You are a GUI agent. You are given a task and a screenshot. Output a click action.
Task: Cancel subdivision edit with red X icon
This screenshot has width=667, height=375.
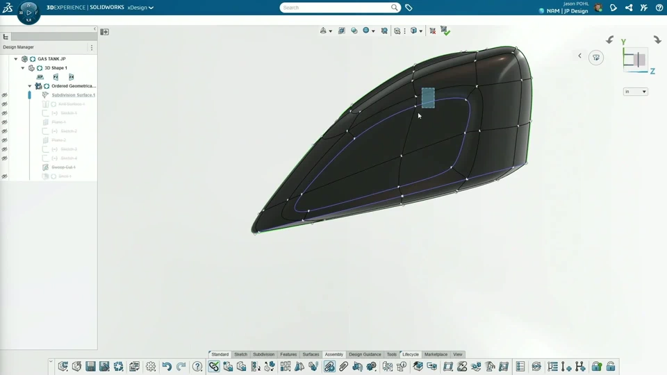coord(432,31)
